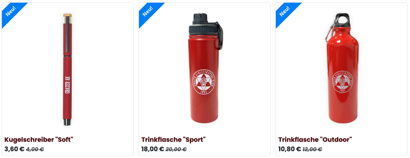Image resolution: width=410 pixels, height=158 pixels.
Task: Click the crossed-out 12,00 € old price
Action: [x=312, y=149]
